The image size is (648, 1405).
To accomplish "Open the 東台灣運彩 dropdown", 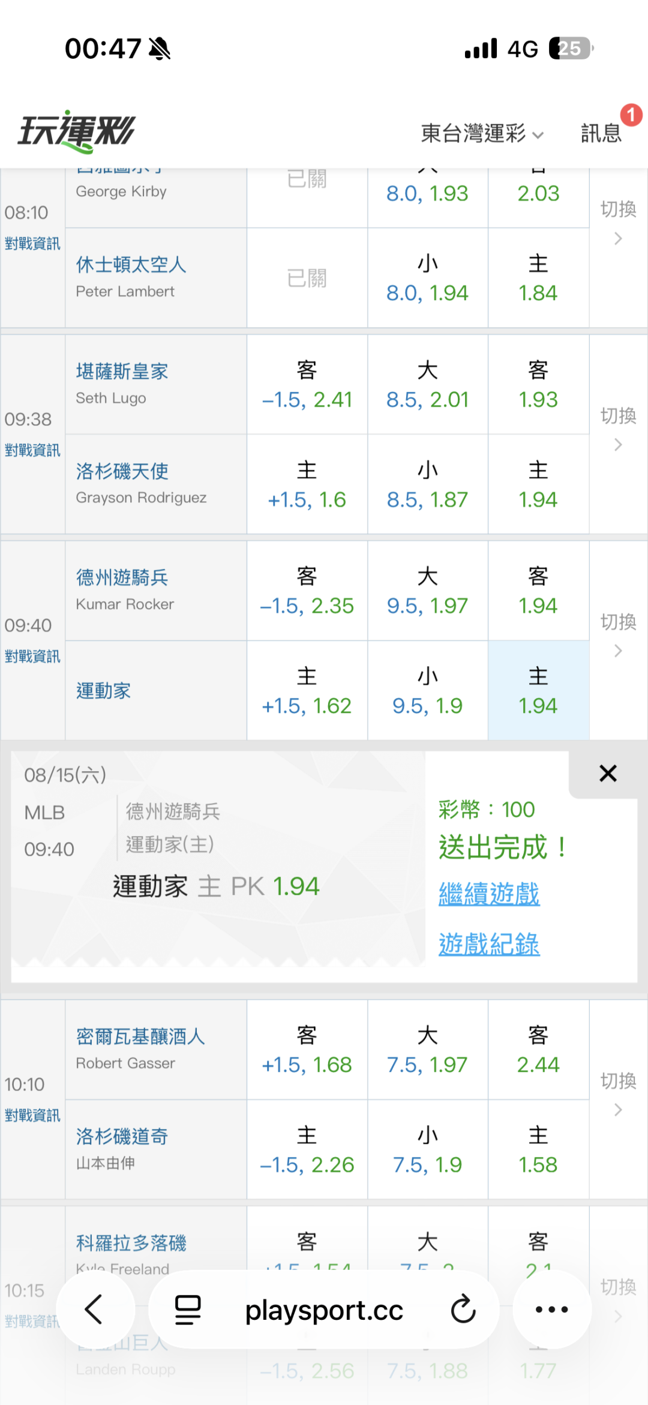I will point(482,133).
